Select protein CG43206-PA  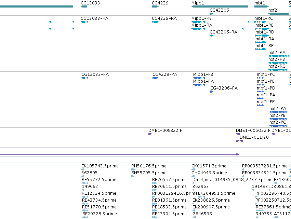point(224,88)
